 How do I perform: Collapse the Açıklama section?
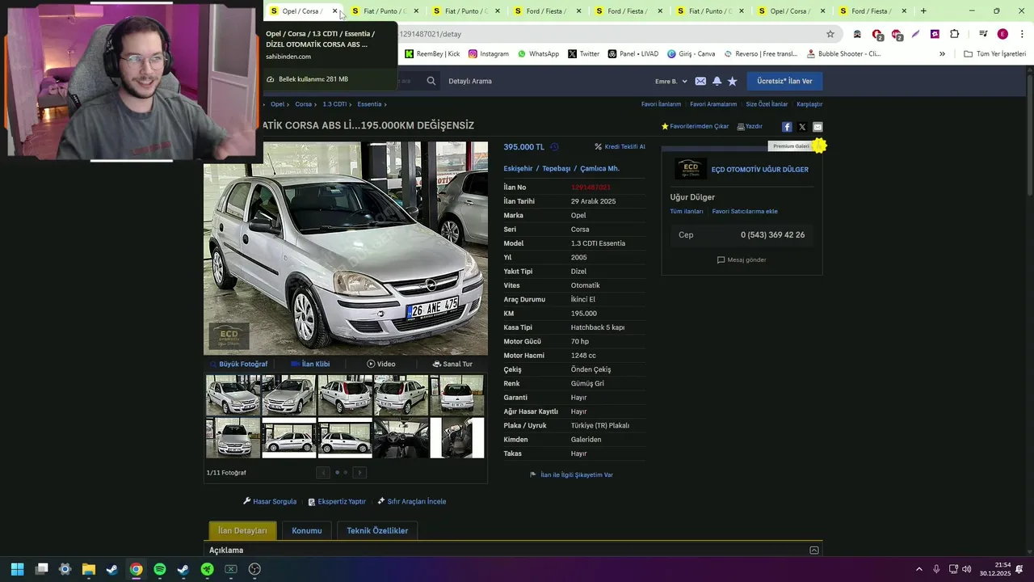click(x=814, y=550)
